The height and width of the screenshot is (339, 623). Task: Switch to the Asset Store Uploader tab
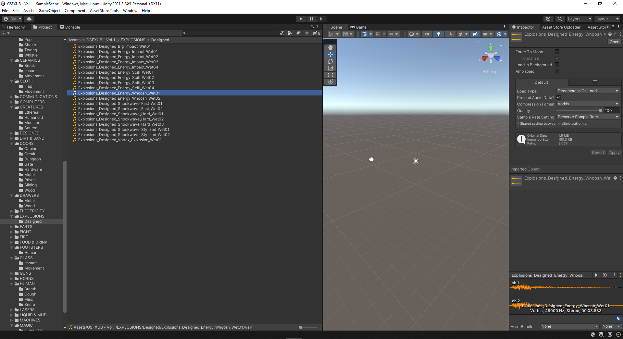coord(561,27)
